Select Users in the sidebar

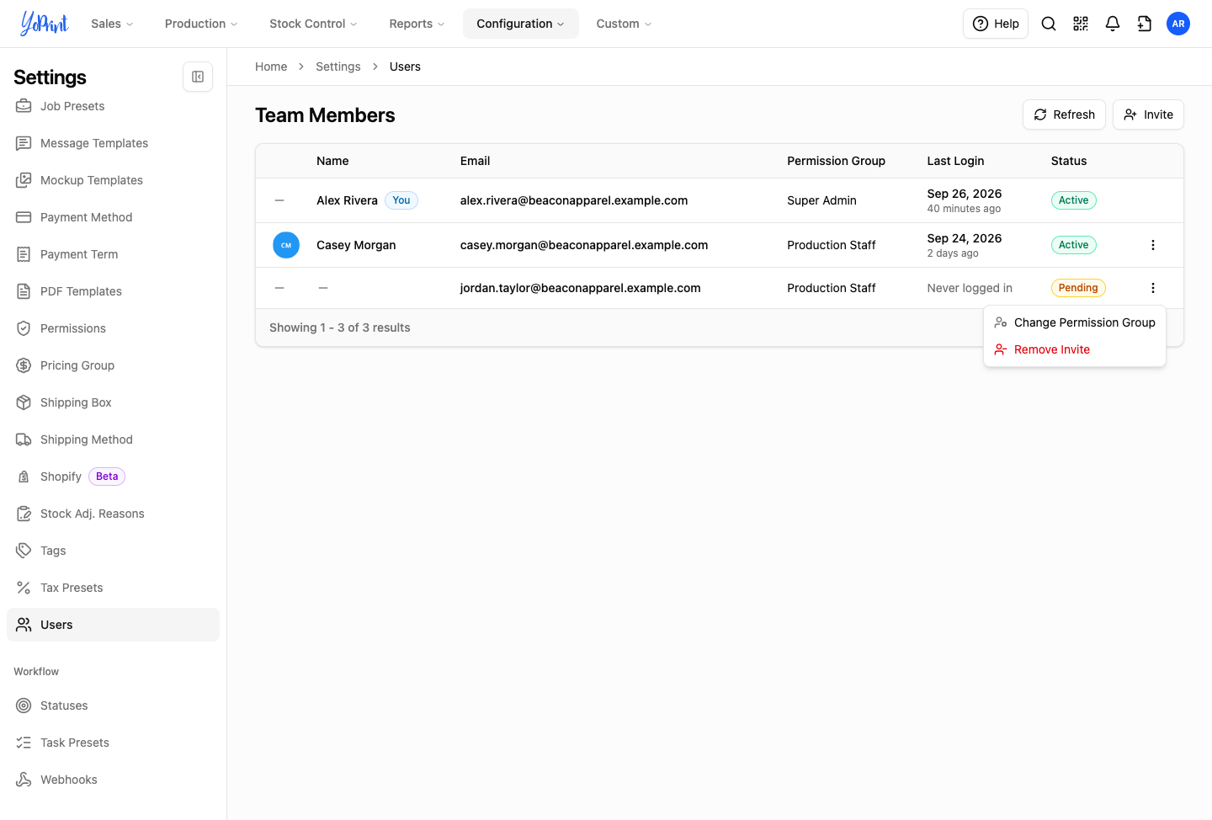(x=113, y=625)
